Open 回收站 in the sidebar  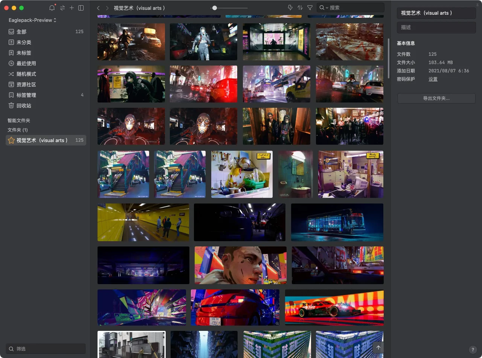tap(46, 106)
